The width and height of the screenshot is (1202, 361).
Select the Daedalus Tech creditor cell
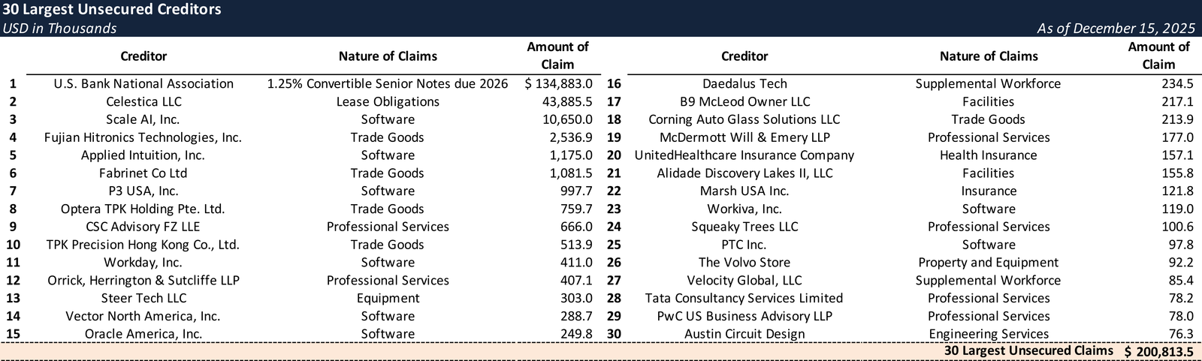pyautogui.click(x=744, y=84)
